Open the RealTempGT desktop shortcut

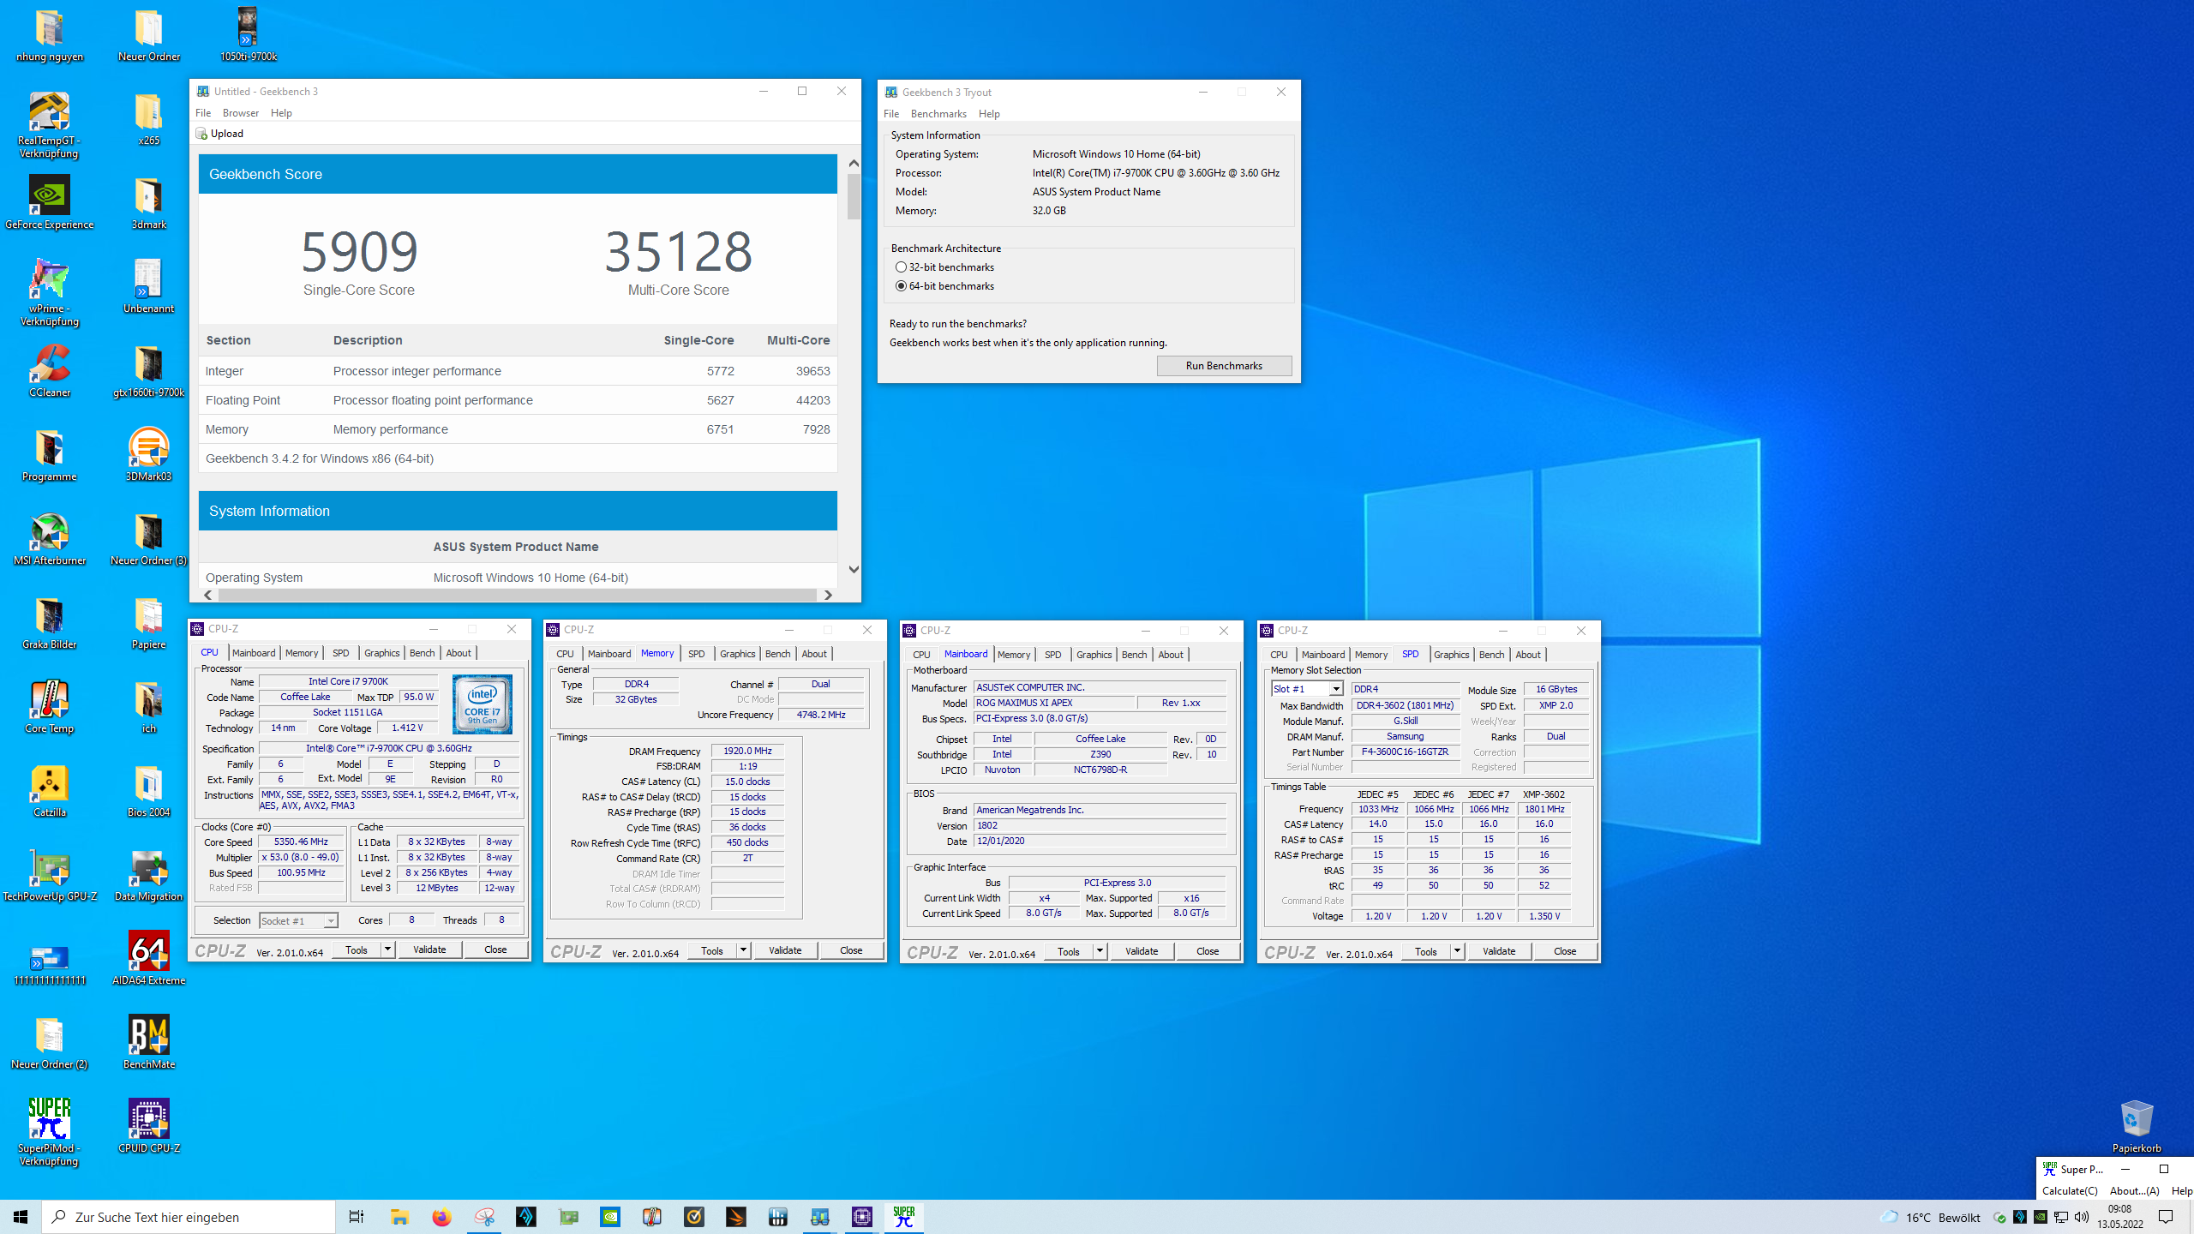click(49, 126)
